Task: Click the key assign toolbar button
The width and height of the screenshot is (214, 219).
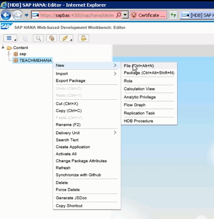Action: click(84, 38)
